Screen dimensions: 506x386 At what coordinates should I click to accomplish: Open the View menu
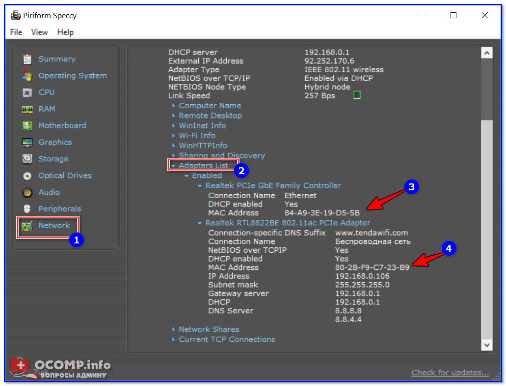pos(40,32)
